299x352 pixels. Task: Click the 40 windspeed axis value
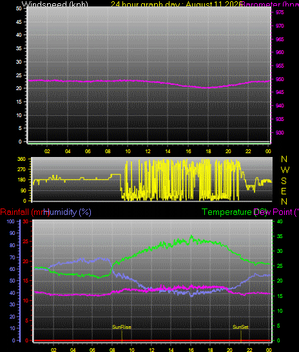(19, 35)
